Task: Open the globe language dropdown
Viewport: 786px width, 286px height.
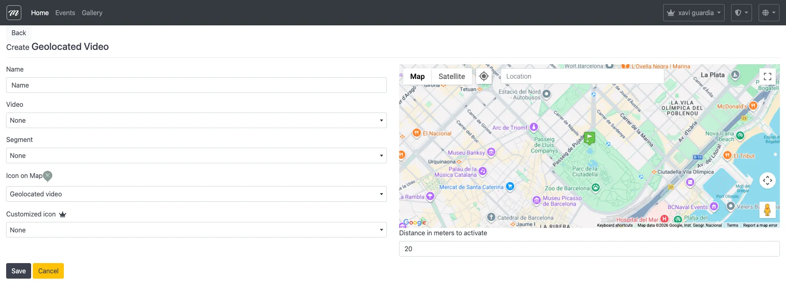Action: click(769, 13)
